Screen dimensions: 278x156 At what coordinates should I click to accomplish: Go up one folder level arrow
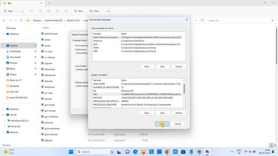pyautogui.click(x=21, y=20)
